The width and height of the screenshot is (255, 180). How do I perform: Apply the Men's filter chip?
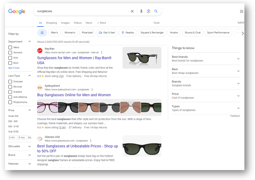54,33
